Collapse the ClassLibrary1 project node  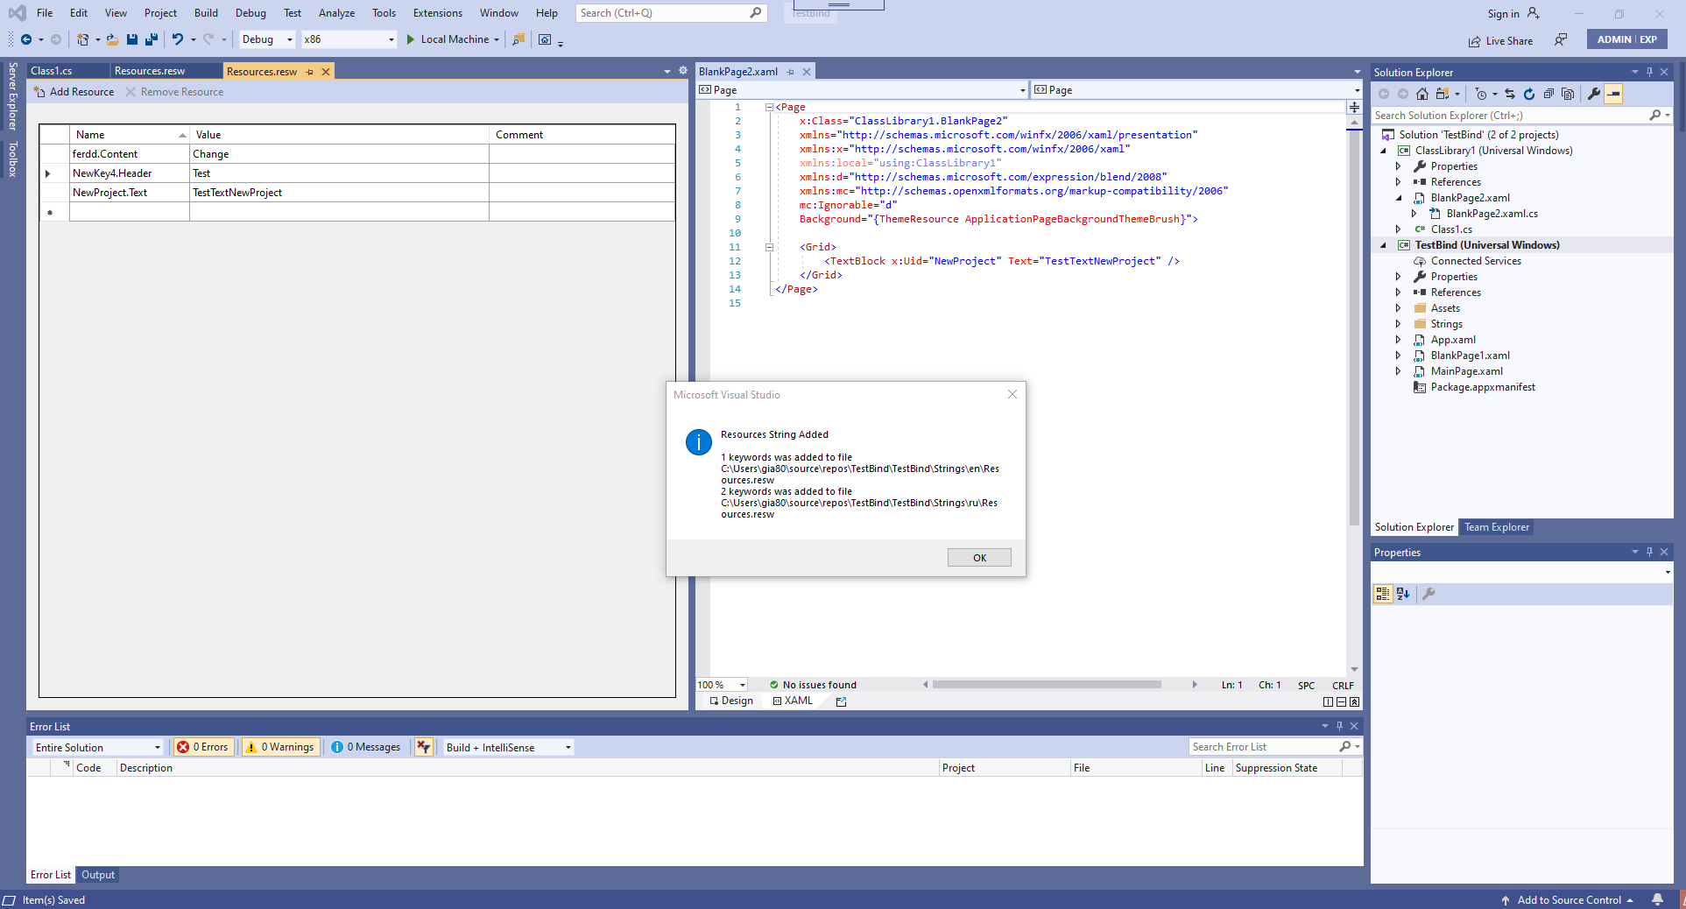tap(1384, 151)
